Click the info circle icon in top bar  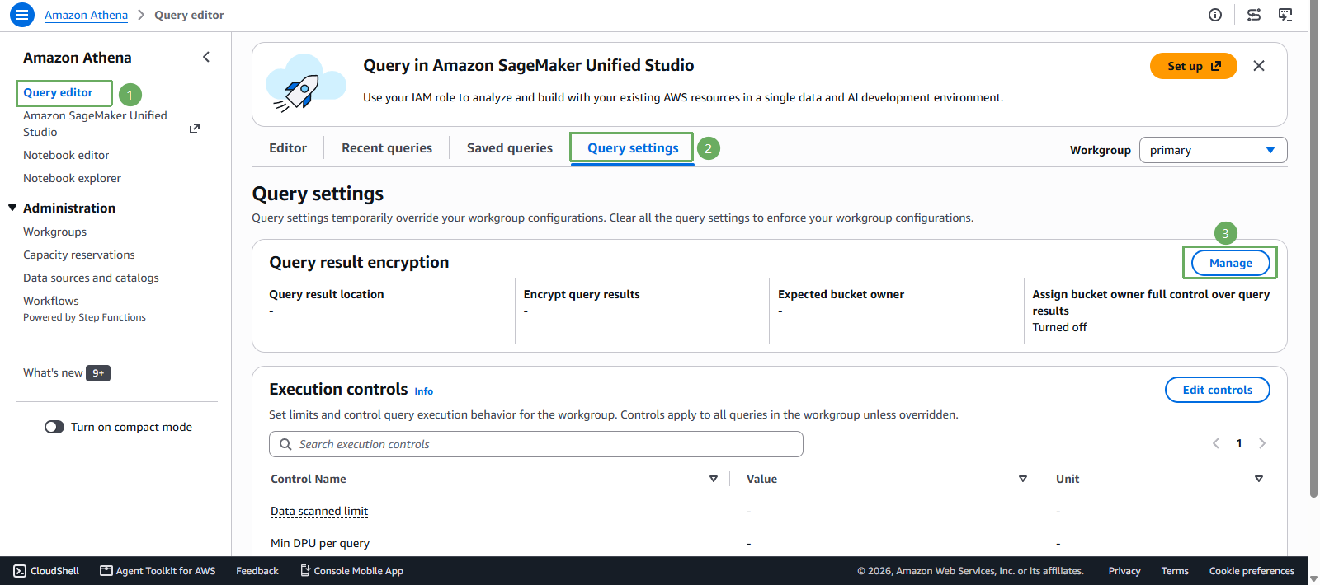coord(1215,15)
